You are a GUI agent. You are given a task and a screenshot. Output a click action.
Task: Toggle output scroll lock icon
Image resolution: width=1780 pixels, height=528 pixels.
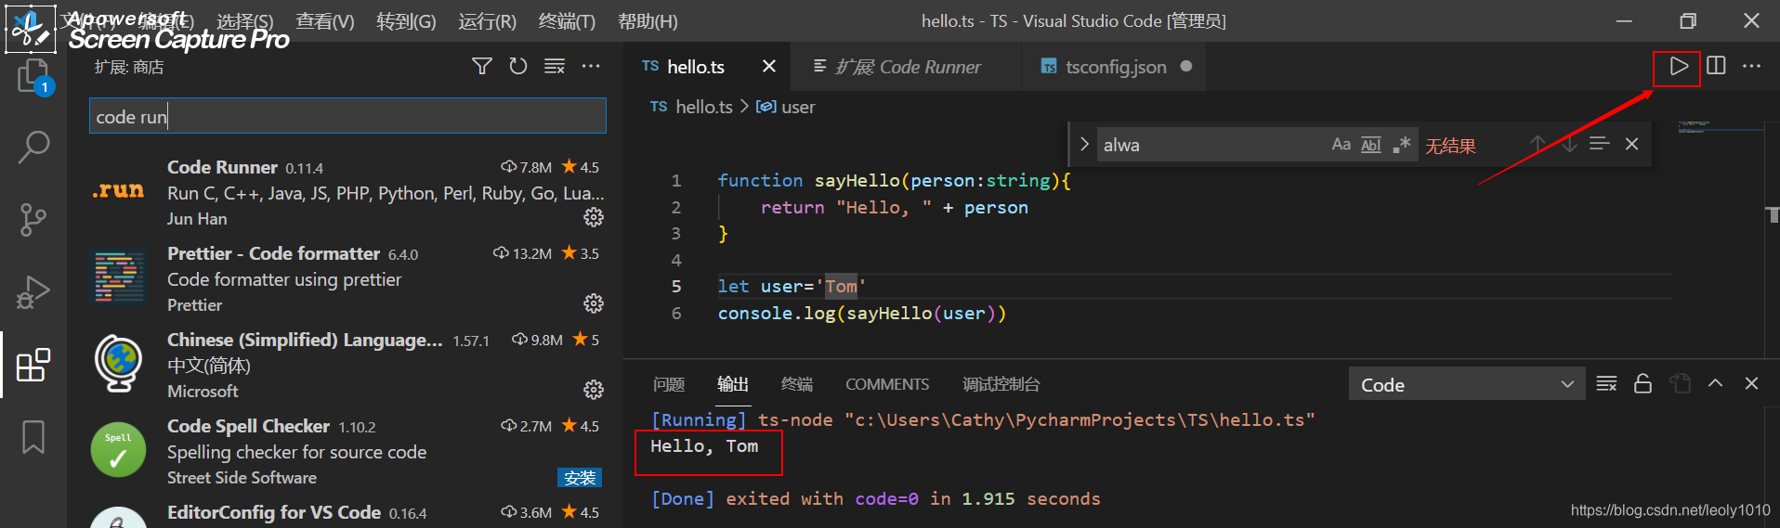tap(1643, 383)
